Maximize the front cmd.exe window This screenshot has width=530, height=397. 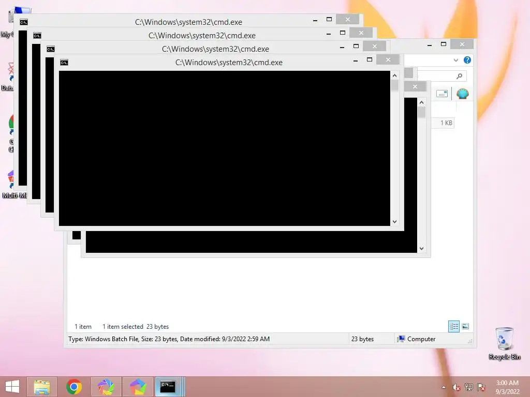[x=370, y=60]
